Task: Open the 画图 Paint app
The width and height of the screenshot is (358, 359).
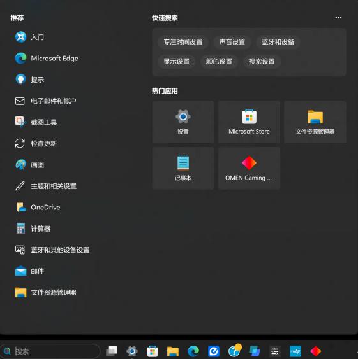Action: click(x=29, y=165)
